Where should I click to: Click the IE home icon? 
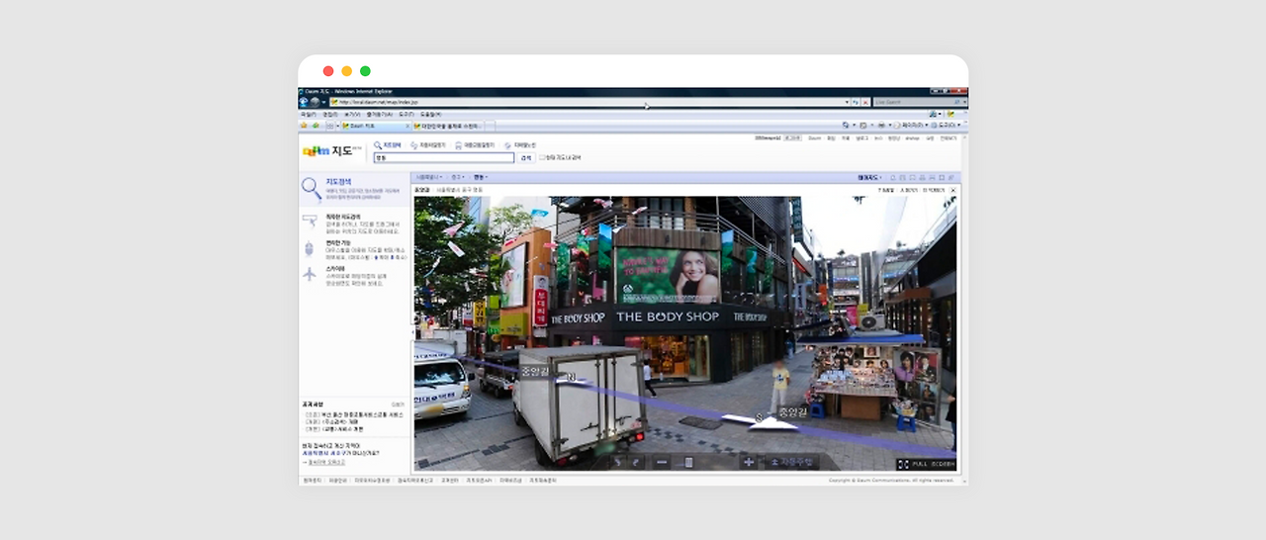(x=846, y=126)
